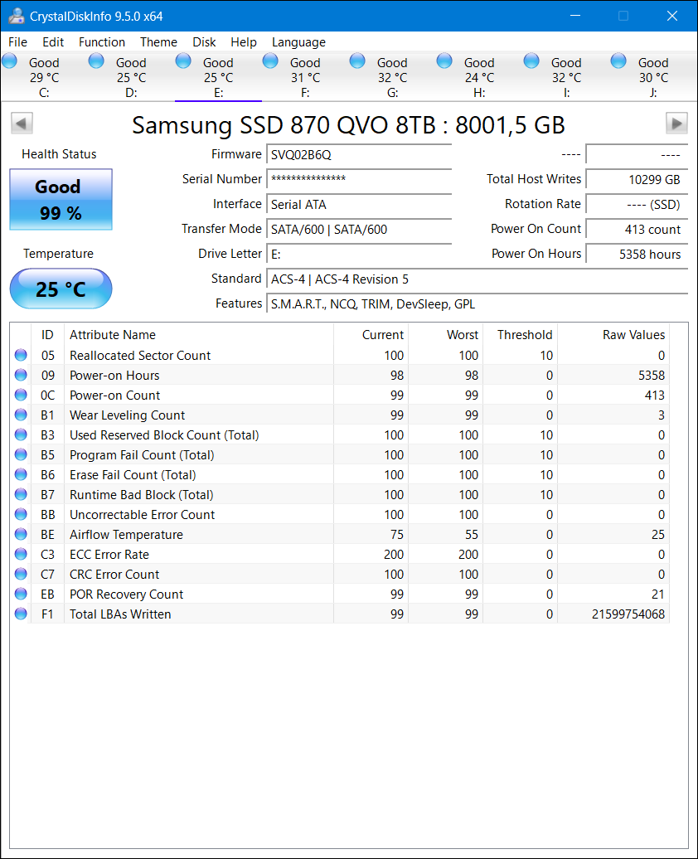Viewport: 698px width, 859px height.
Task: Click the Raw Values column header
Action: (x=613, y=335)
